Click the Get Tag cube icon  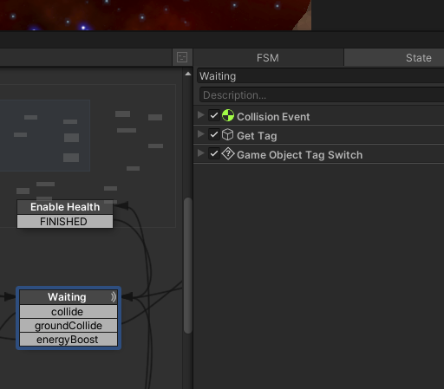coord(228,134)
